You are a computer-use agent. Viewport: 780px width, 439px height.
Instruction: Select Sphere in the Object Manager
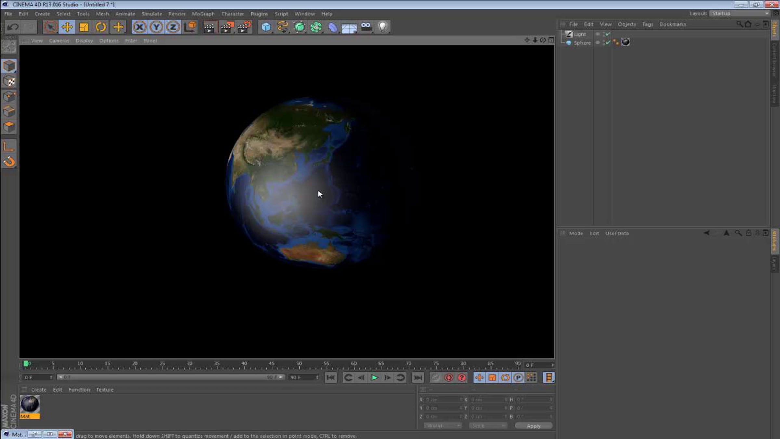[x=582, y=43]
